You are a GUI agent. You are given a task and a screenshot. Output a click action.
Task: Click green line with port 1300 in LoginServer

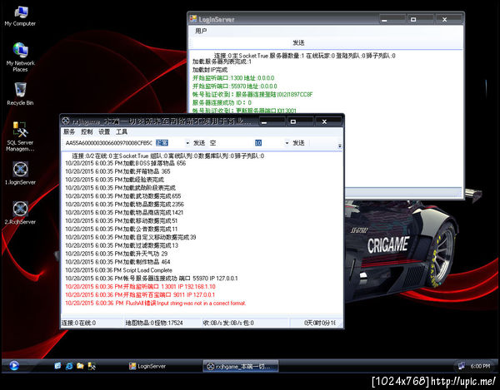click(x=233, y=78)
